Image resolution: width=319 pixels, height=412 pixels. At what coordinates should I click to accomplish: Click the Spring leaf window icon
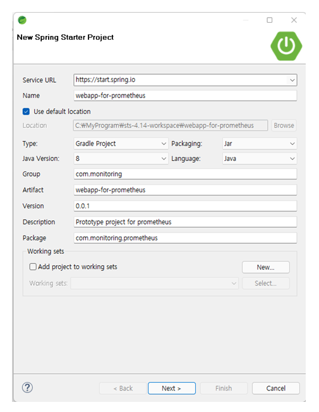click(22, 20)
